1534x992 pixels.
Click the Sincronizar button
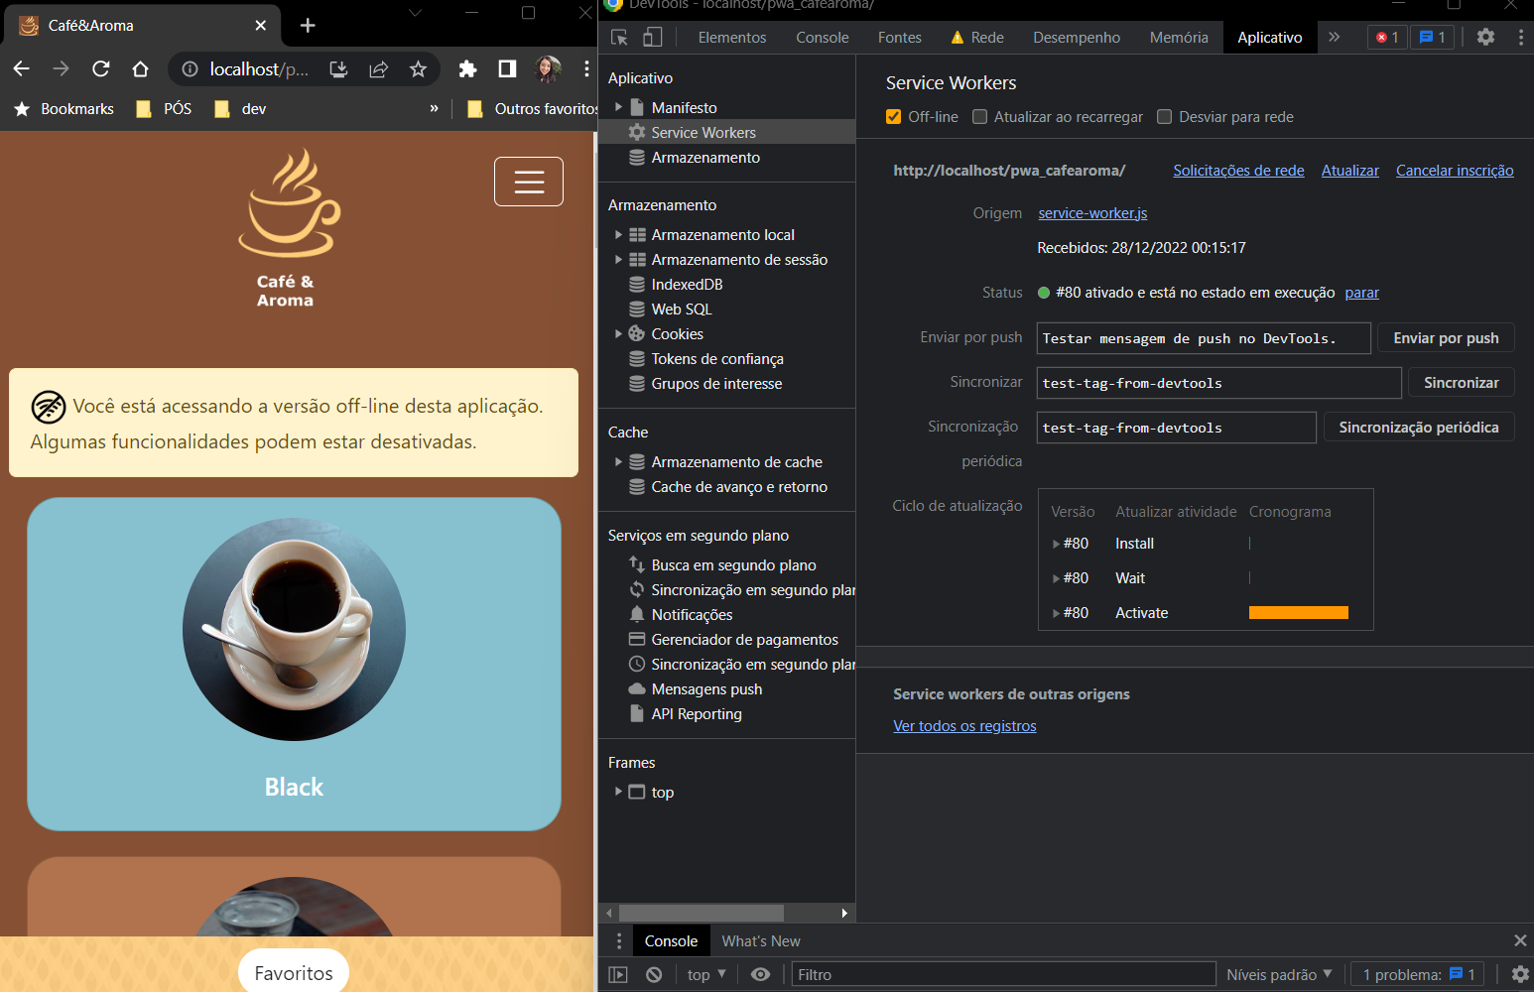1461,382
